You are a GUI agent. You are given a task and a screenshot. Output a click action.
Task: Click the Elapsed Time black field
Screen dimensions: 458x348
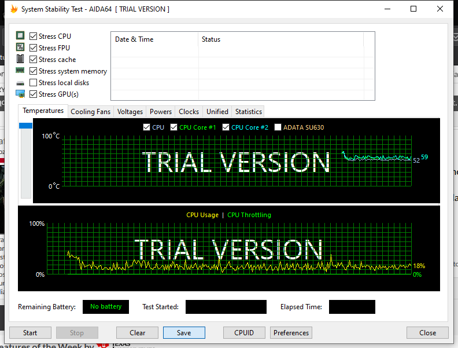[x=352, y=307]
